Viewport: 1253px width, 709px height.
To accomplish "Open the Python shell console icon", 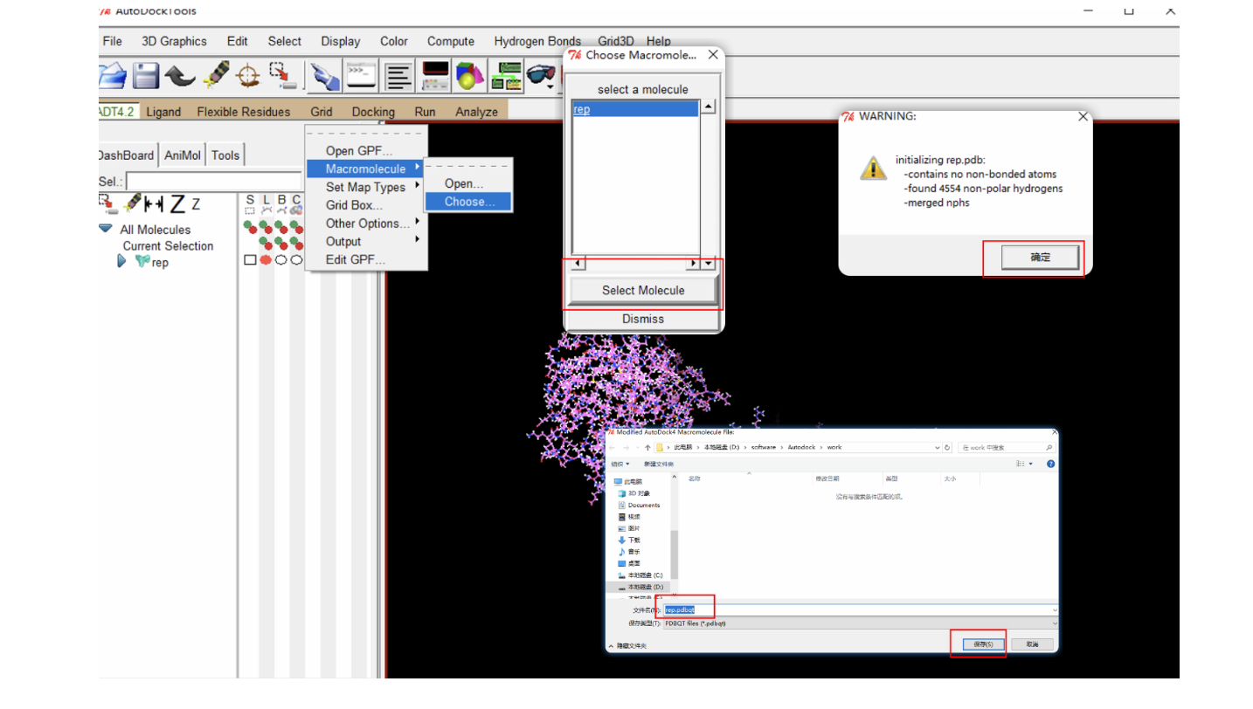I will pos(362,76).
